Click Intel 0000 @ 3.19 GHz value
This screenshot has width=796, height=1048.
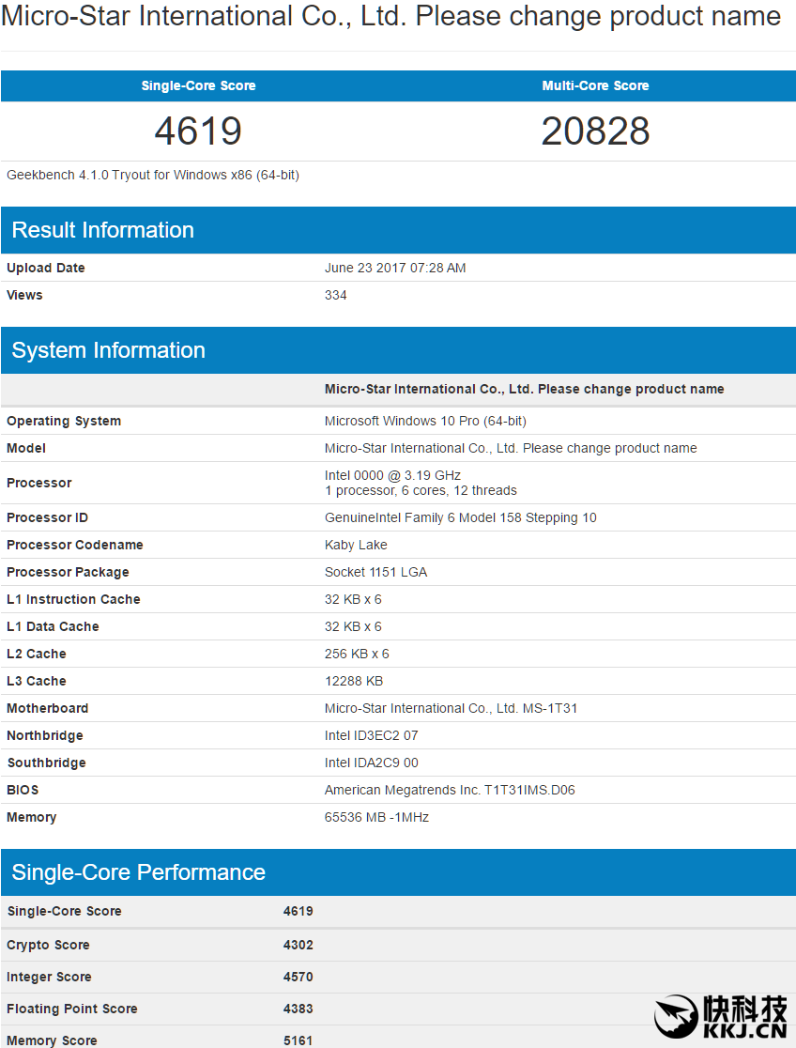tap(393, 475)
